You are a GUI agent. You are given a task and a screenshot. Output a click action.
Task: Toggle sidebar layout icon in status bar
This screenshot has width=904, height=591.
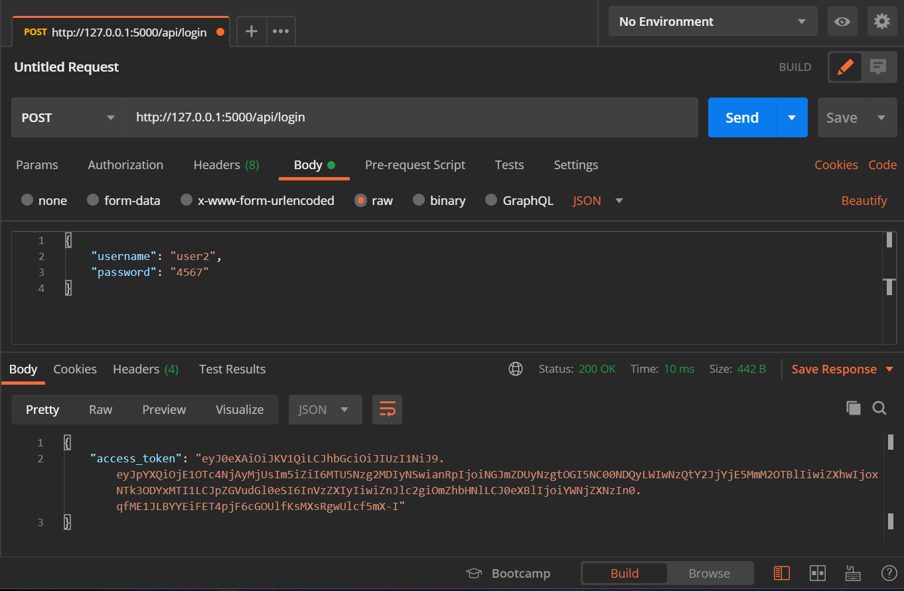point(782,573)
